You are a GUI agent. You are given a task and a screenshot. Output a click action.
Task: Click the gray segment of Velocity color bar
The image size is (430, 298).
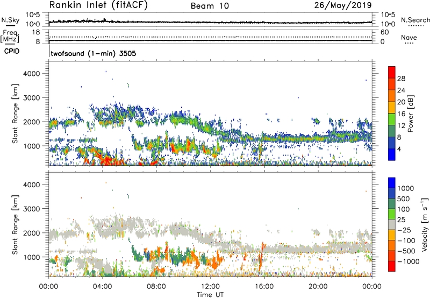click(x=392, y=225)
